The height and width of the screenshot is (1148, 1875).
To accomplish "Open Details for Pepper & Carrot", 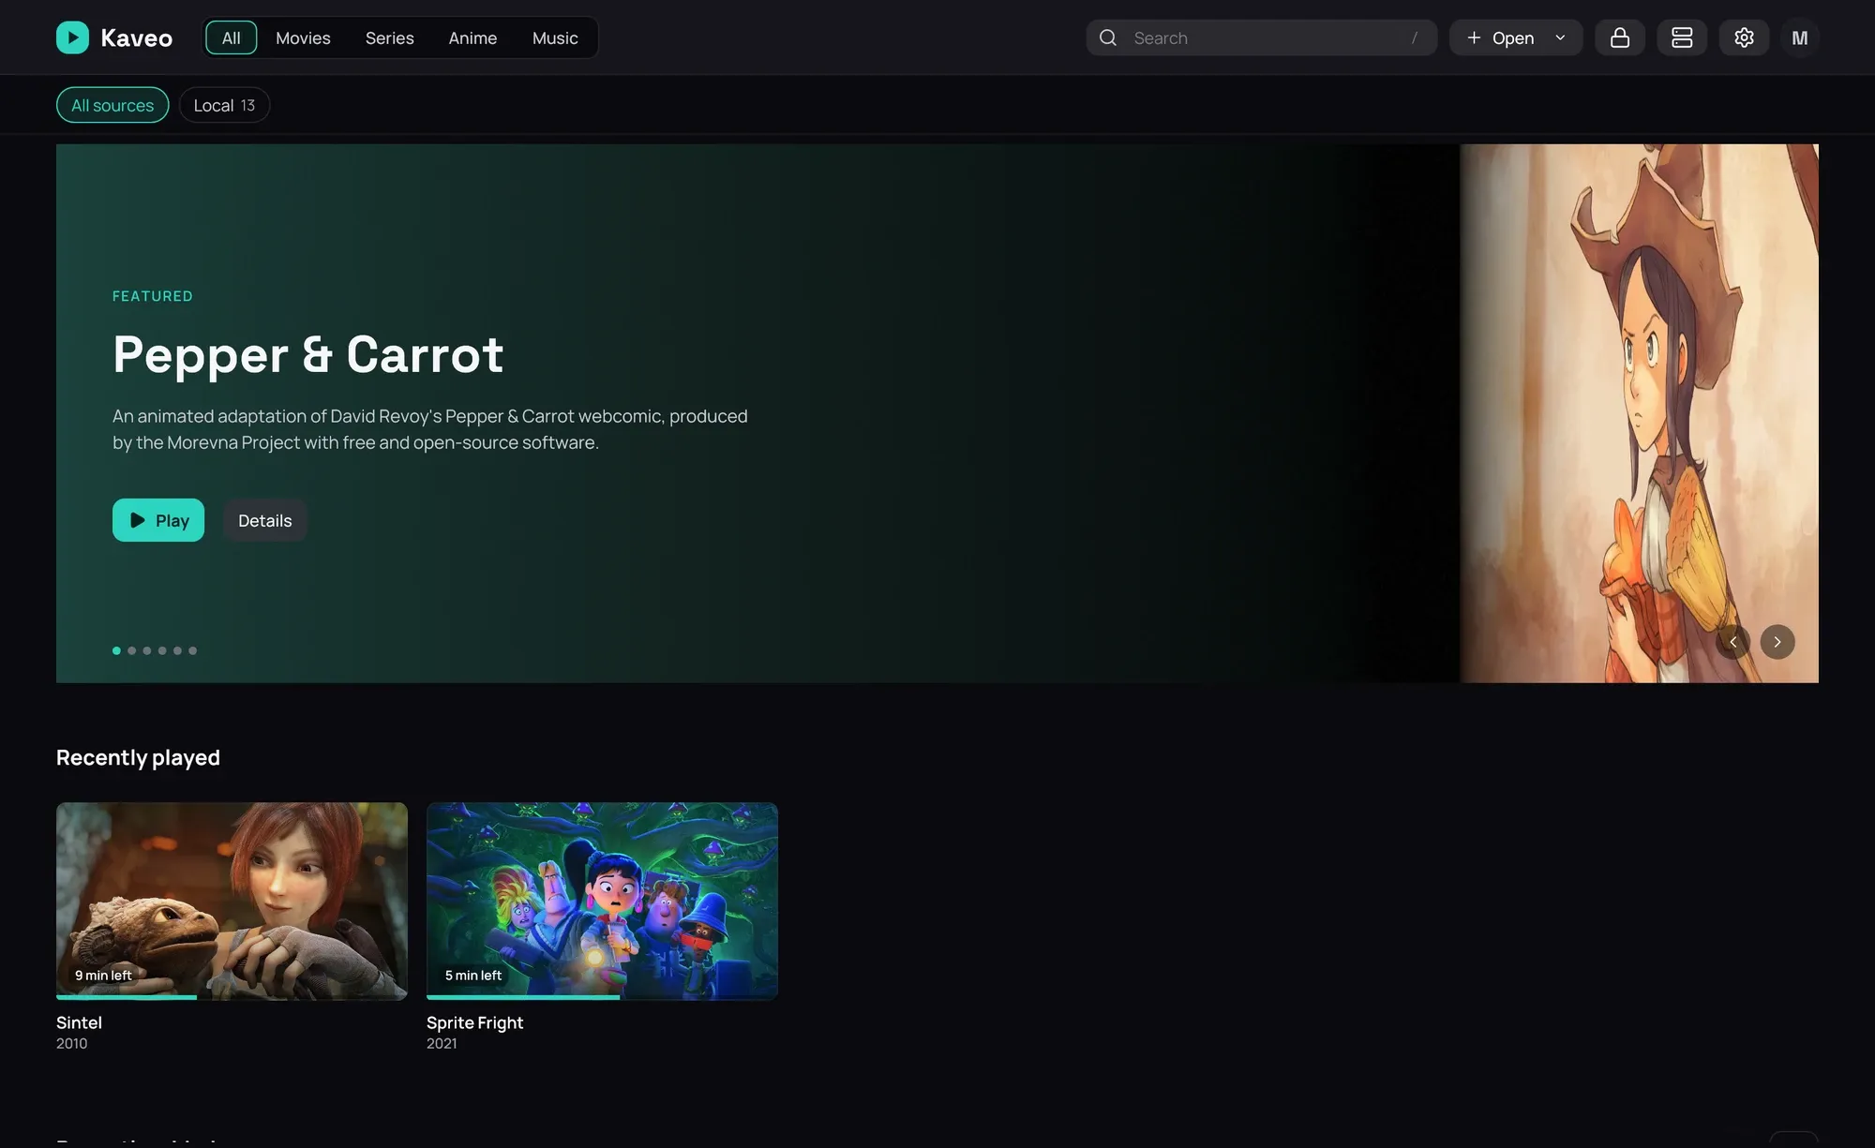I will (264, 520).
